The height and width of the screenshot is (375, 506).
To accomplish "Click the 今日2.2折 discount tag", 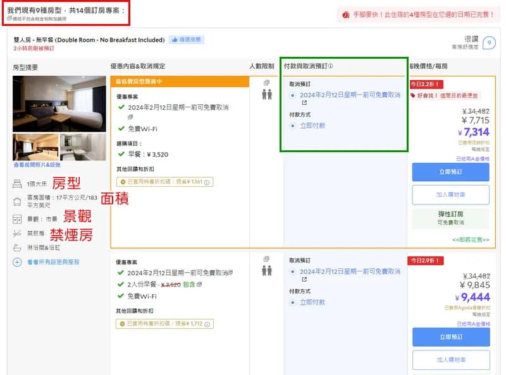I will [426, 84].
